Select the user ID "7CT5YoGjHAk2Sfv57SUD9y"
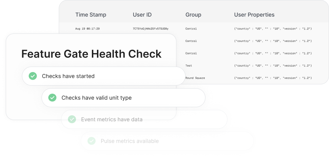Image resolution: width=329 pixels, height=164 pixels. tap(150, 29)
